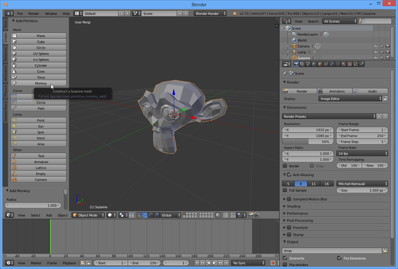398x269 pixels.
Task: Click the resolution percentage 50% slider
Action: pos(307,142)
